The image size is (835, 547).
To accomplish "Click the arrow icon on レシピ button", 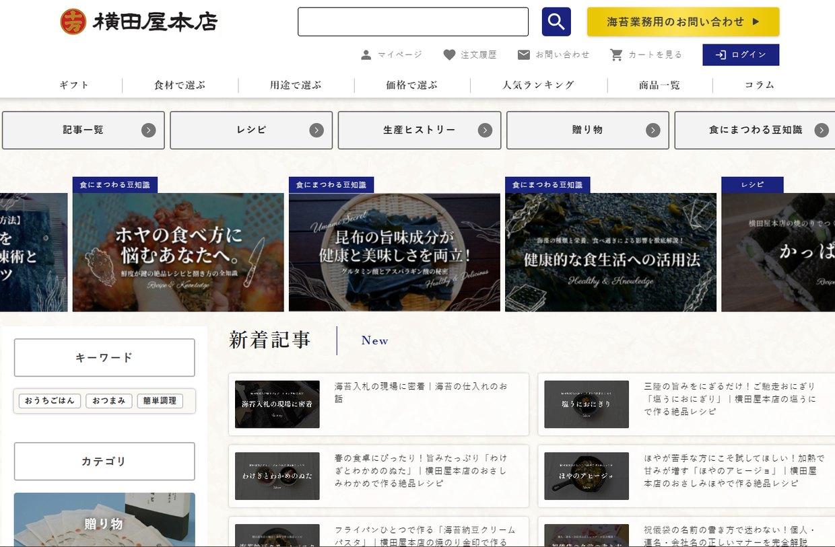I will tap(316, 131).
